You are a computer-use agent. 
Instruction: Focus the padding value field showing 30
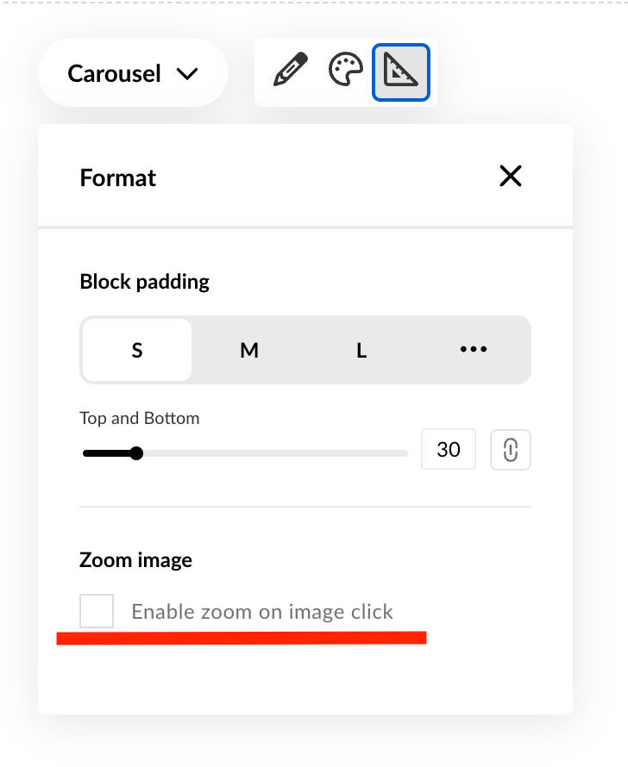click(x=448, y=450)
